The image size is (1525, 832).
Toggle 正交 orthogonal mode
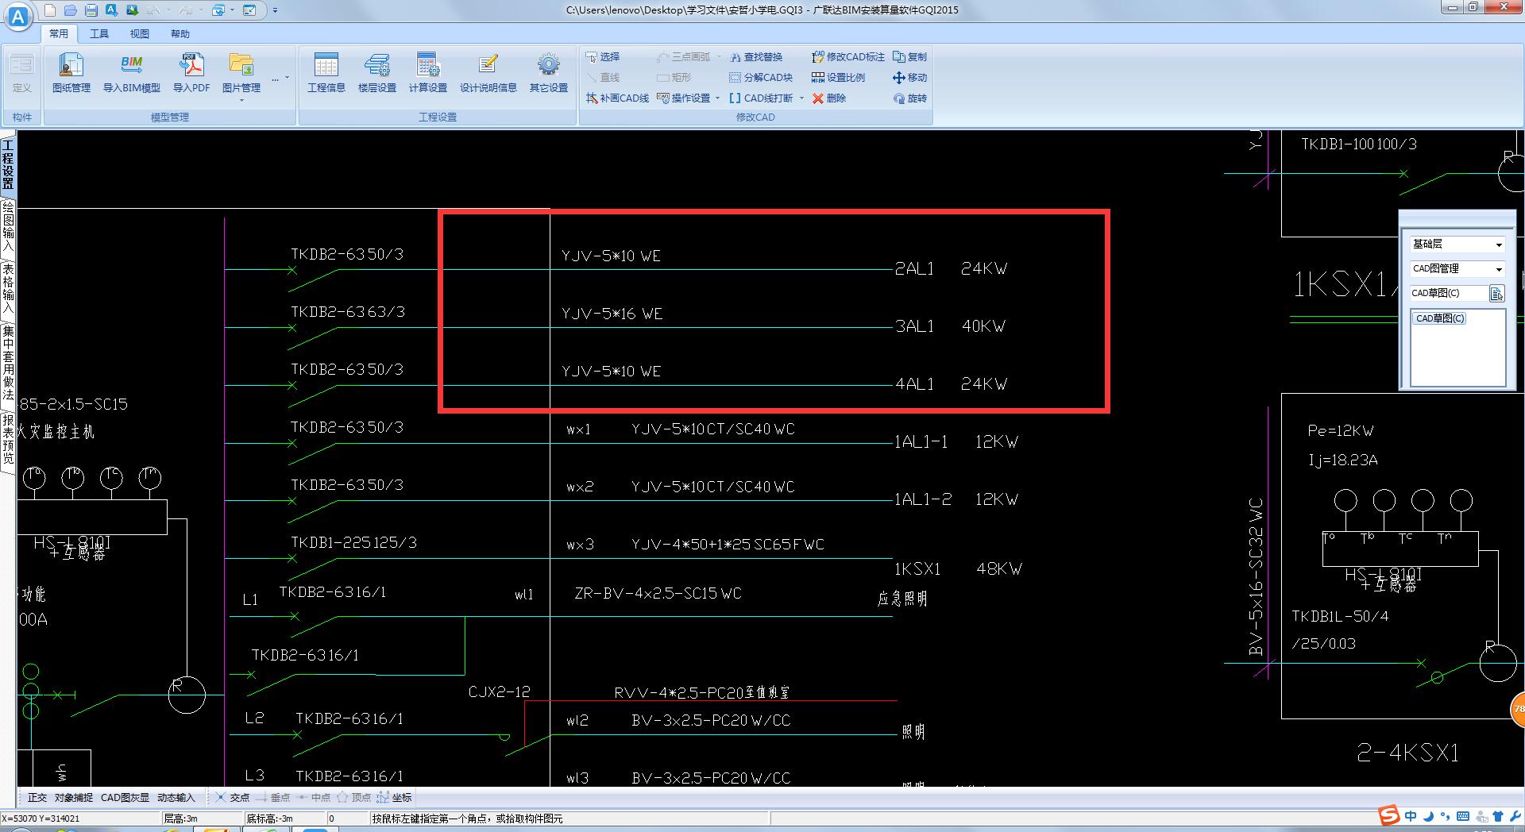pos(37,798)
